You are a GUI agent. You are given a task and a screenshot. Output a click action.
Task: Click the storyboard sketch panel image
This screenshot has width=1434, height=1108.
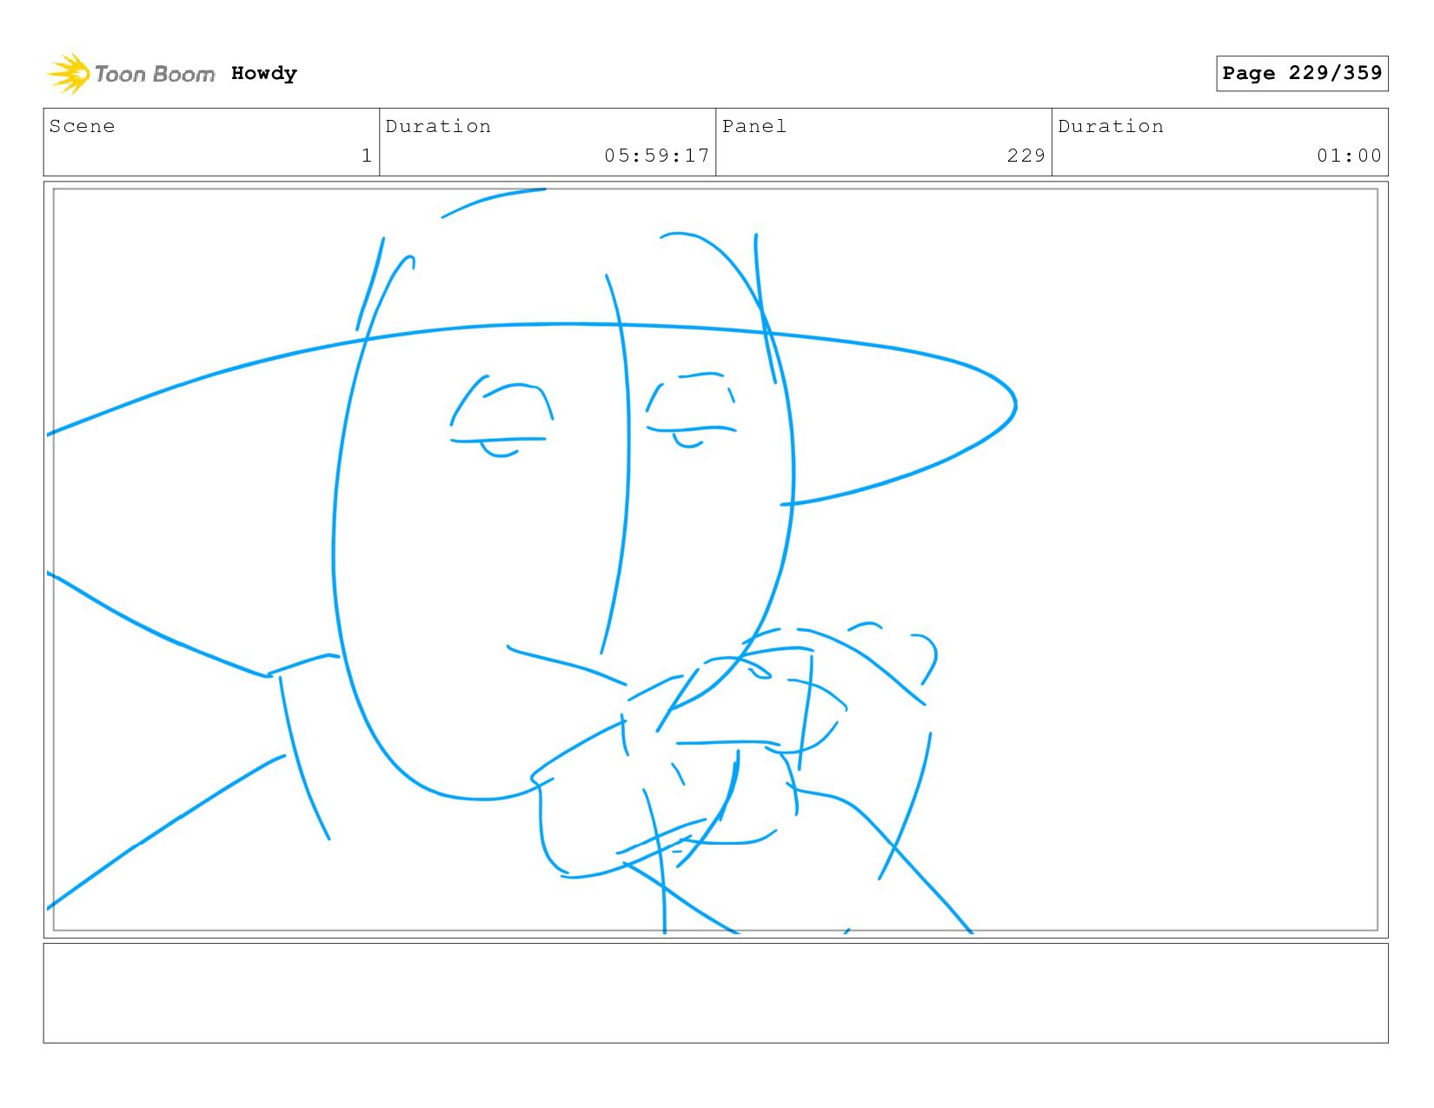(715, 560)
